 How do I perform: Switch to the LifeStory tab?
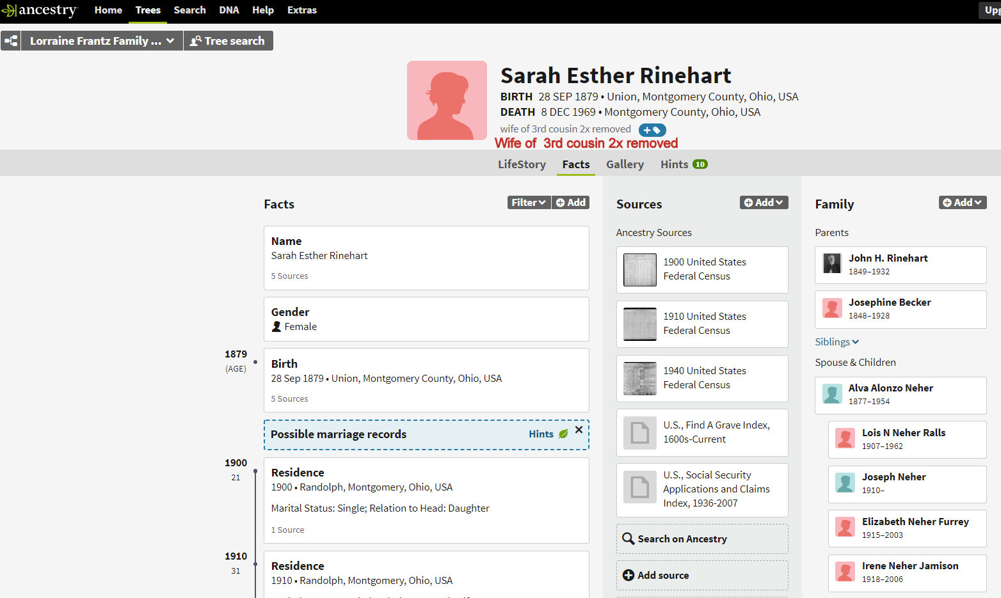click(522, 164)
